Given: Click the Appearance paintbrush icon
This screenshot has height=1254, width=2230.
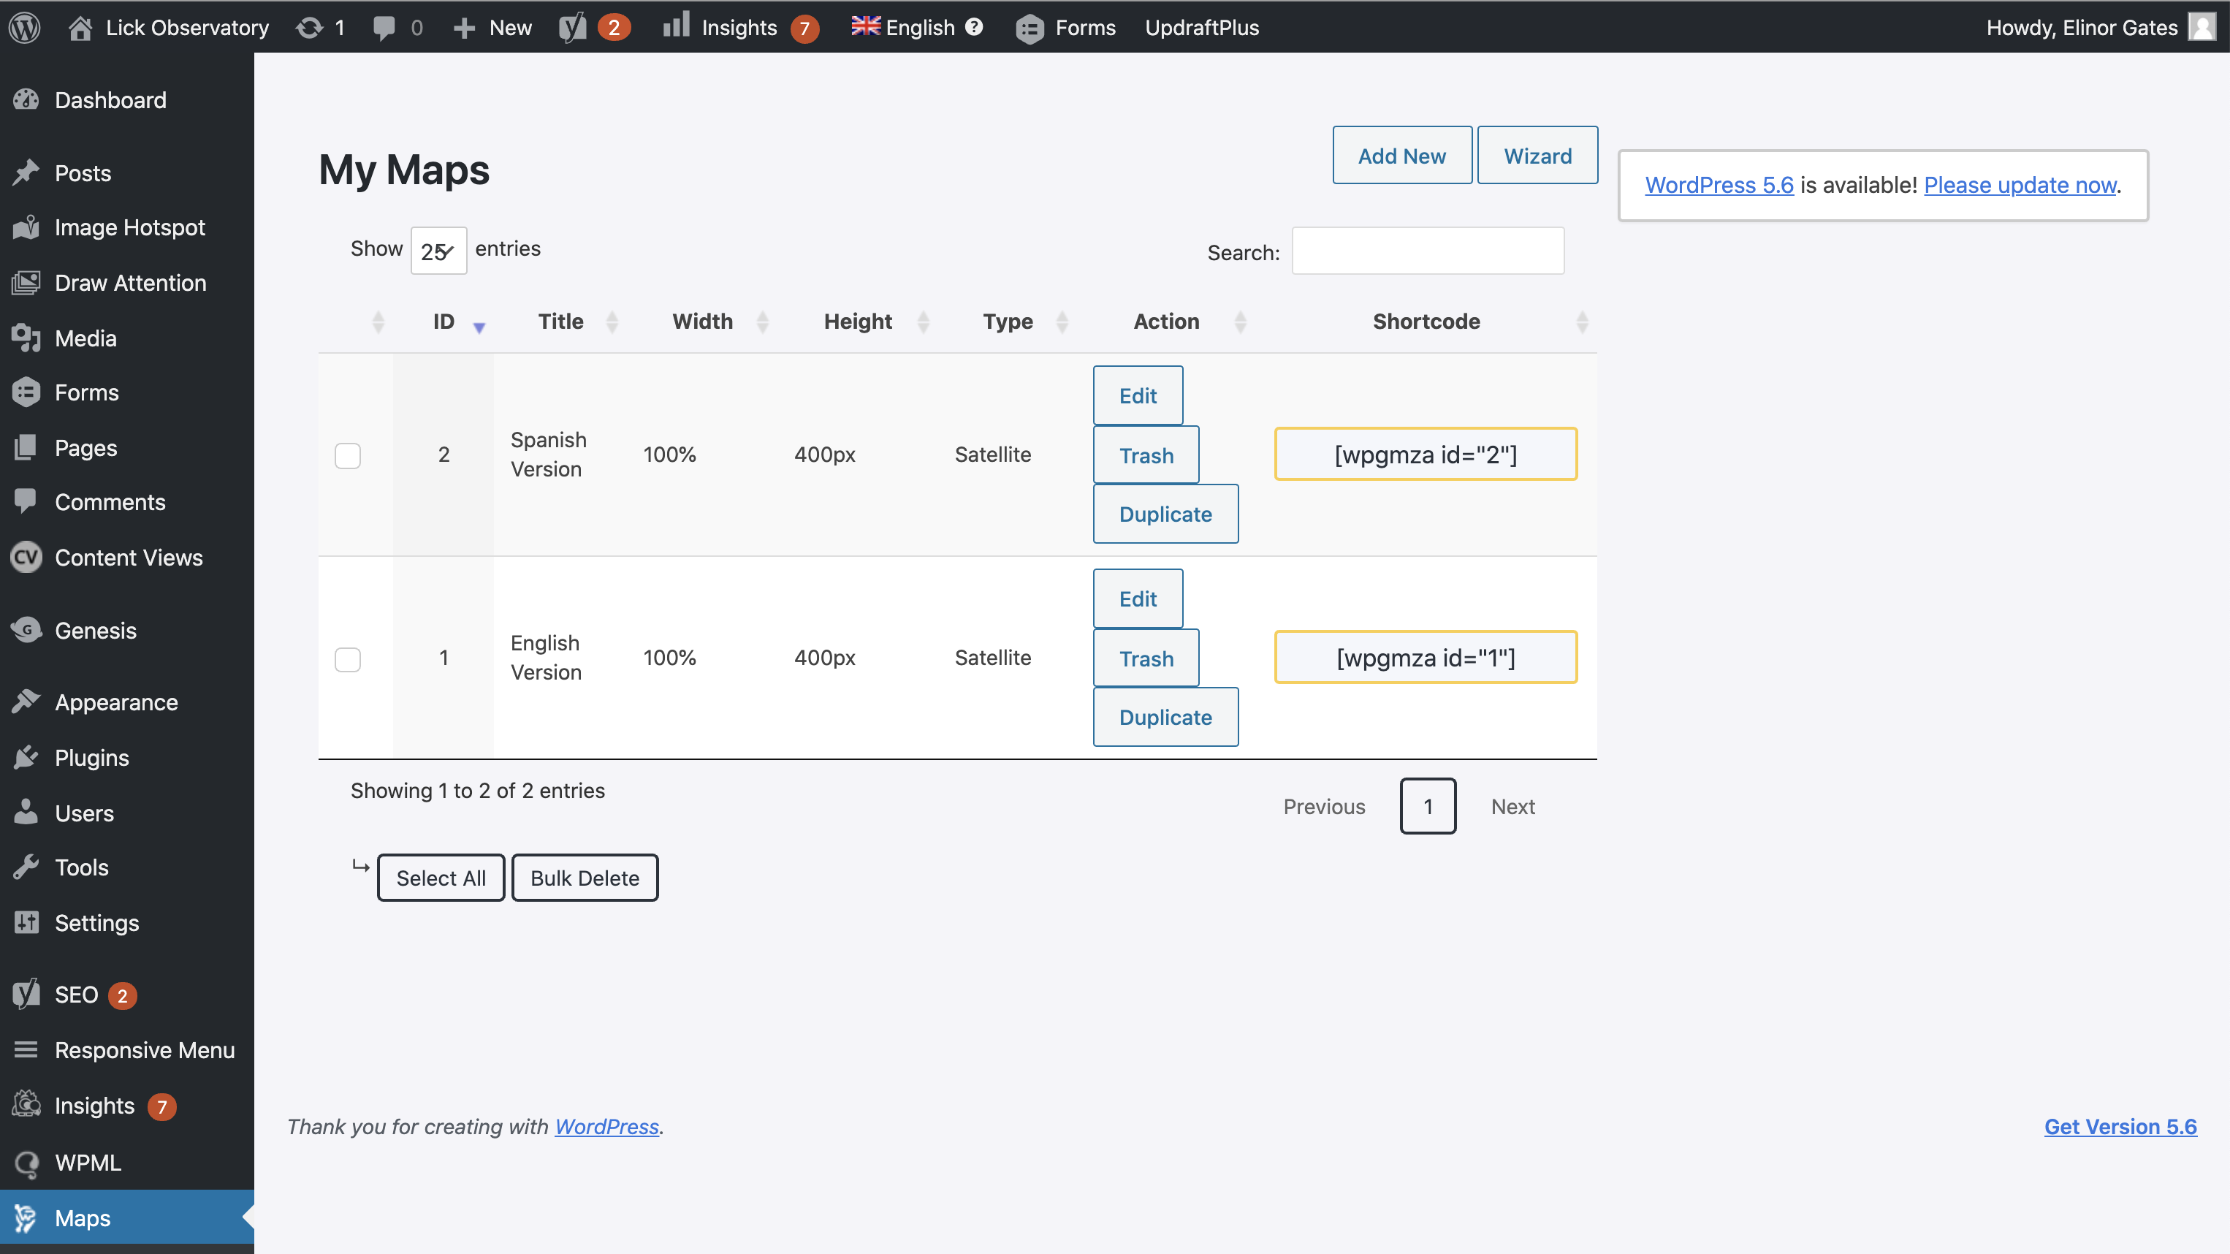Looking at the screenshot, I should tap(26, 702).
